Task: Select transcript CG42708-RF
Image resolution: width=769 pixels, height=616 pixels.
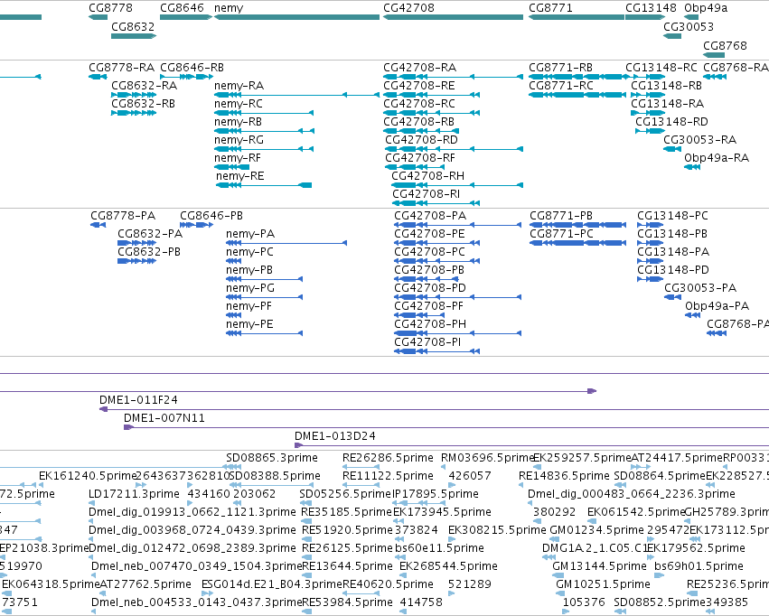Action: pyautogui.click(x=415, y=167)
